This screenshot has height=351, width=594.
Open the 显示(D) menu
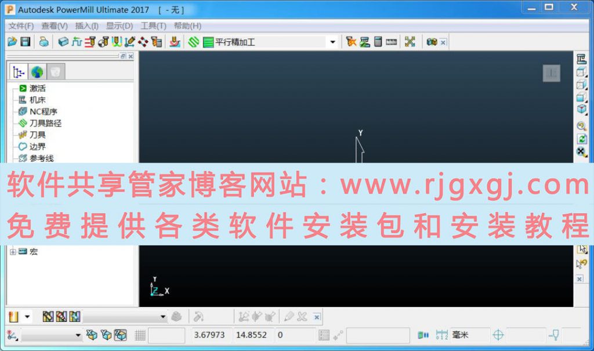click(119, 26)
